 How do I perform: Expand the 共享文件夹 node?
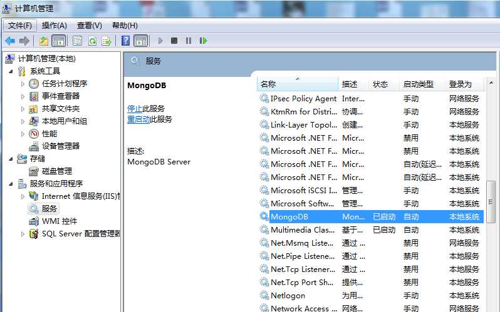[23, 109]
